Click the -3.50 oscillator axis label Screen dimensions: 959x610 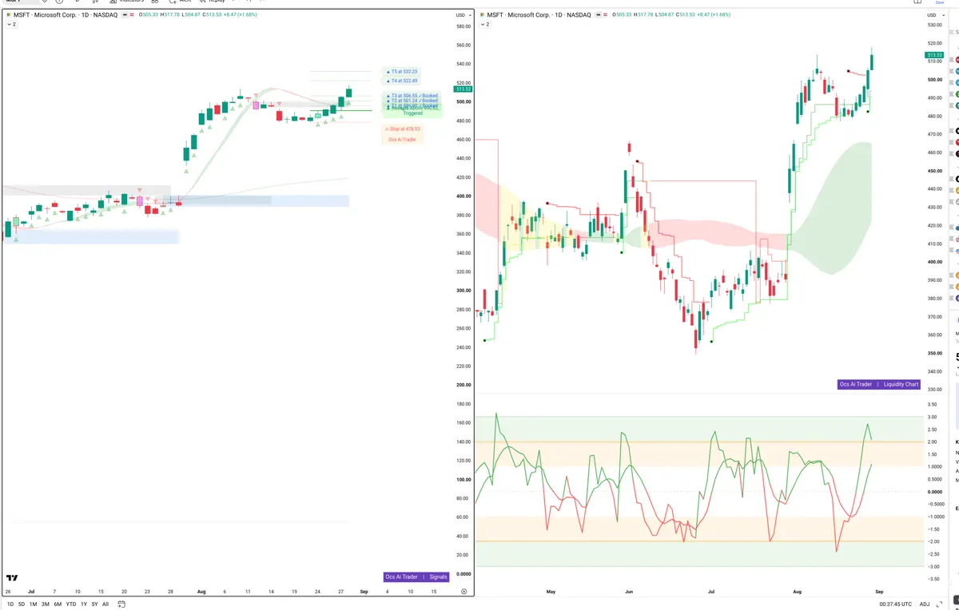(x=933, y=579)
